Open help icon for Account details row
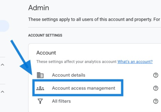The image size is (161, 112). (x=156, y=75)
